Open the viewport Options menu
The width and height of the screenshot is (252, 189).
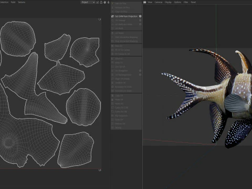click(x=177, y=2)
